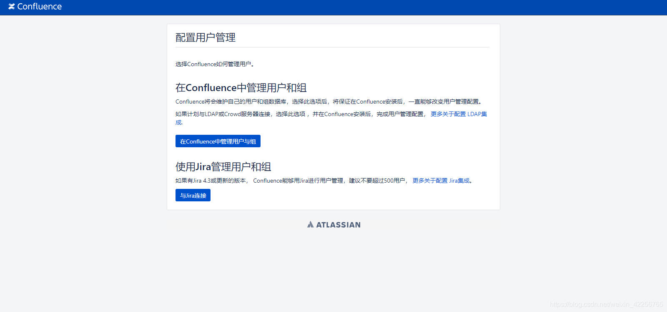This screenshot has height=312, width=667.
Task: Click heading 使用Jira管理用户和组
Action: (x=223, y=167)
